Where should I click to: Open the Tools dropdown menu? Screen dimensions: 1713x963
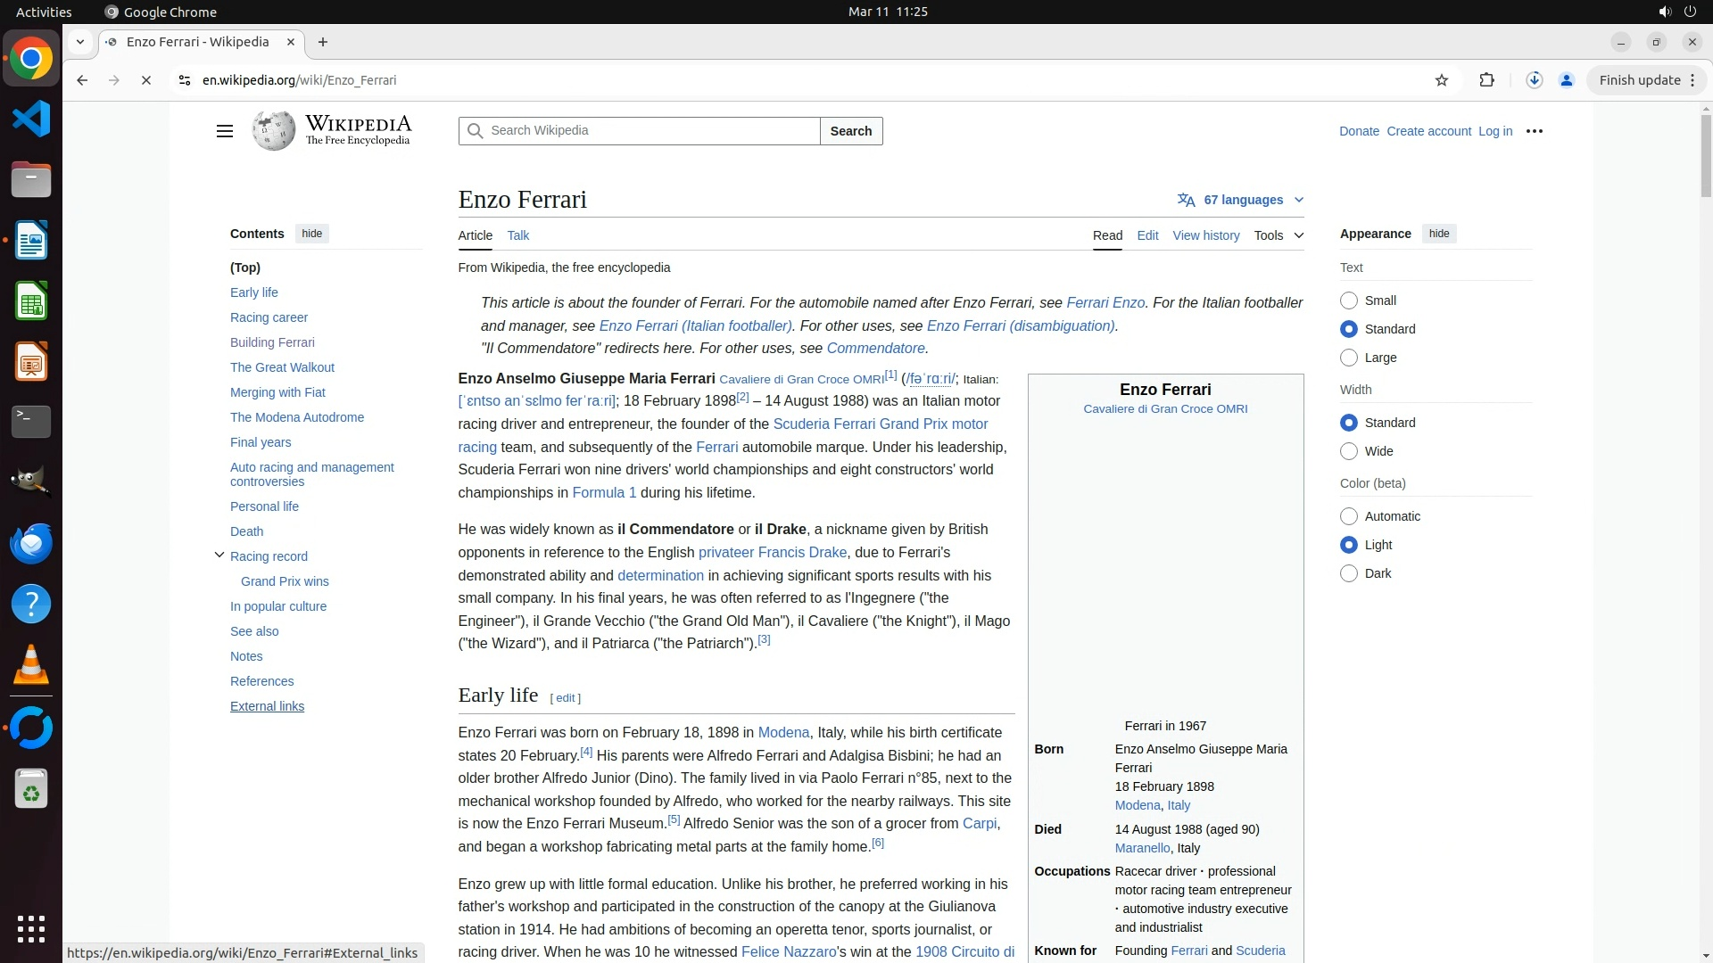(1278, 235)
